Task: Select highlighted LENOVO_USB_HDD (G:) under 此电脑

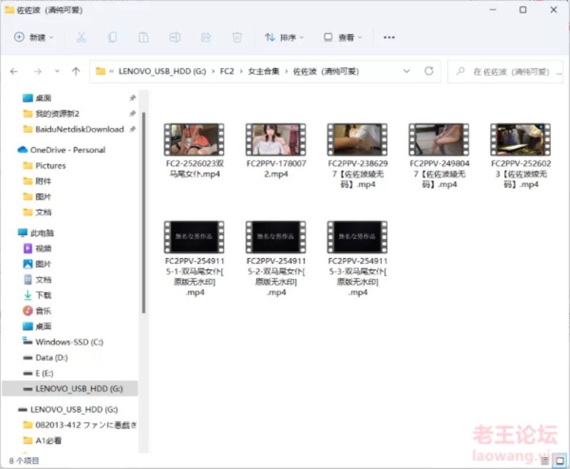Action: pos(70,389)
